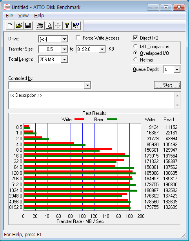
Task: Click write value 150601
Action: point(151,150)
